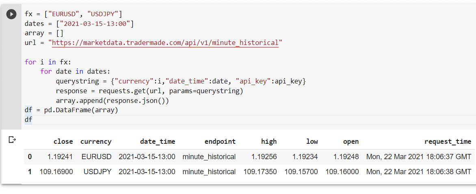Place cursor on the 'for i in fx:' line
476x194 pixels.
click(x=49, y=62)
